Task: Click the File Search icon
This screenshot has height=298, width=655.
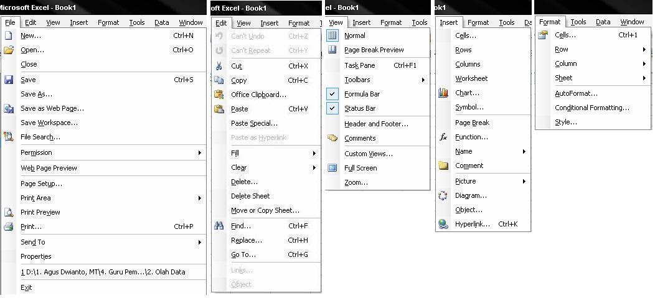Action: [9, 137]
